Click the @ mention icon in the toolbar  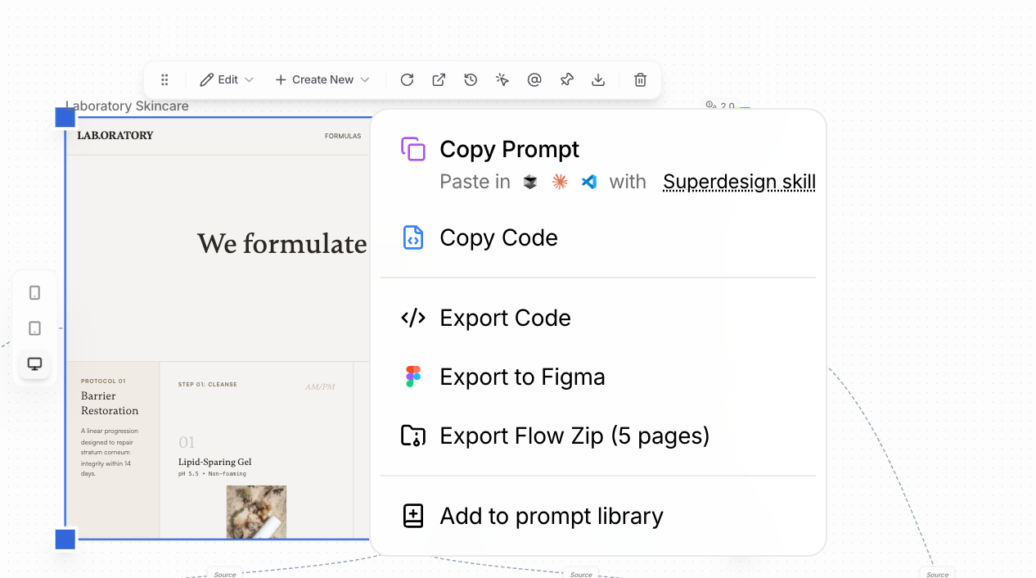(534, 79)
